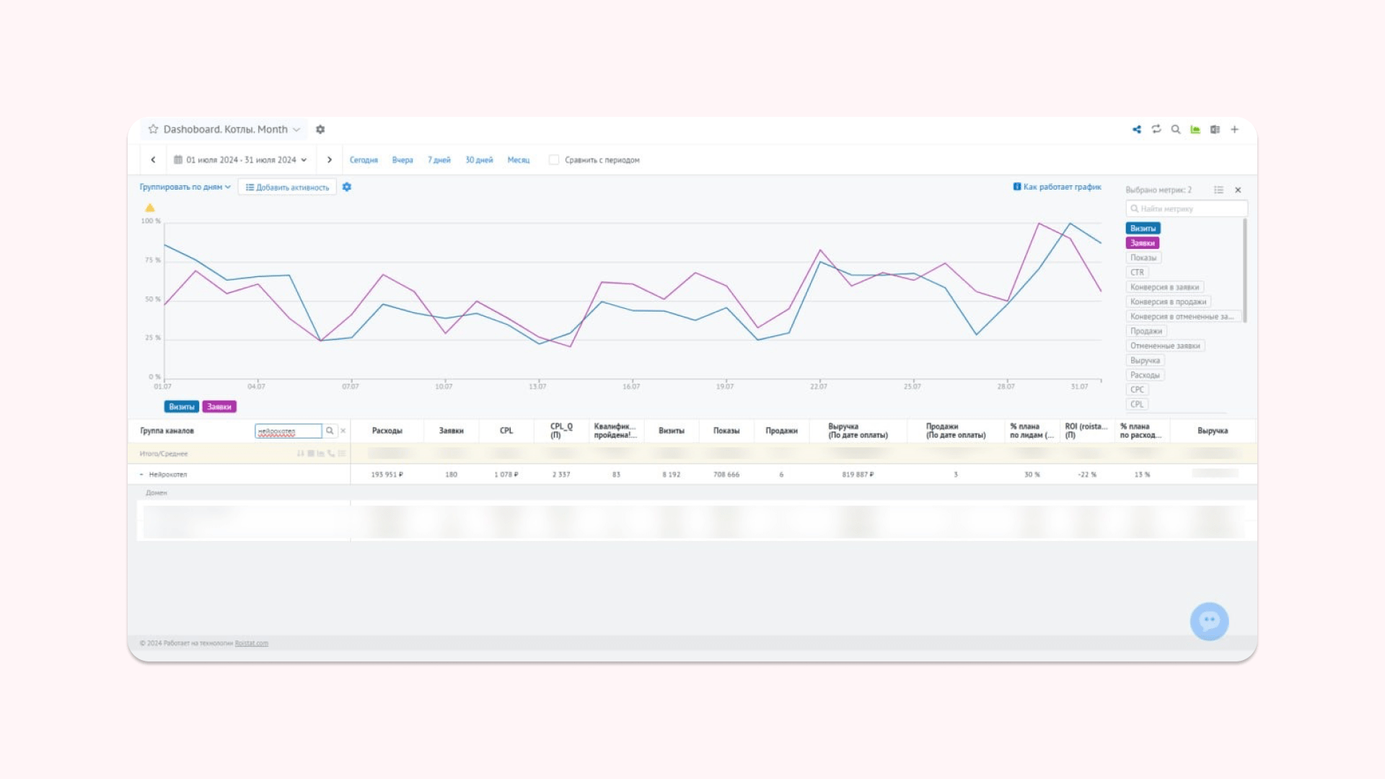The width and height of the screenshot is (1385, 779).
Task: Click the plus icon to add report
Action: click(x=1234, y=130)
